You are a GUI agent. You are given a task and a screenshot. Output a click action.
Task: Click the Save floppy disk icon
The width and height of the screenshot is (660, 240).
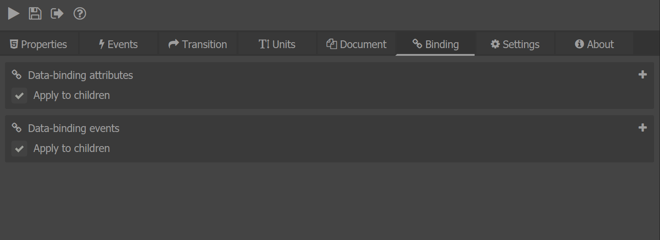pos(35,14)
